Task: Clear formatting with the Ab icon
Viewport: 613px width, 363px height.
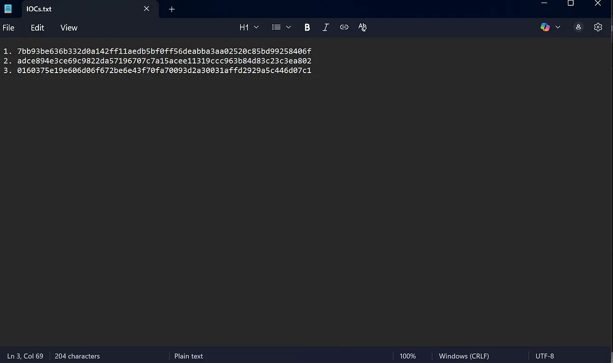Action: tap(362, 28)
